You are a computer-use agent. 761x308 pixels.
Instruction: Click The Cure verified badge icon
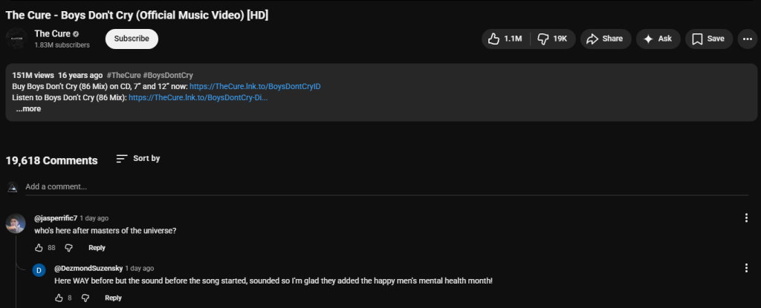(x=76, y=34)
